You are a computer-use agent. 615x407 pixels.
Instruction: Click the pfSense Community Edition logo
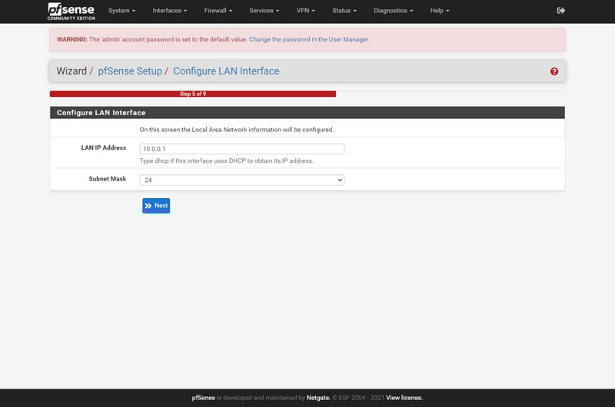coord(71,12)
